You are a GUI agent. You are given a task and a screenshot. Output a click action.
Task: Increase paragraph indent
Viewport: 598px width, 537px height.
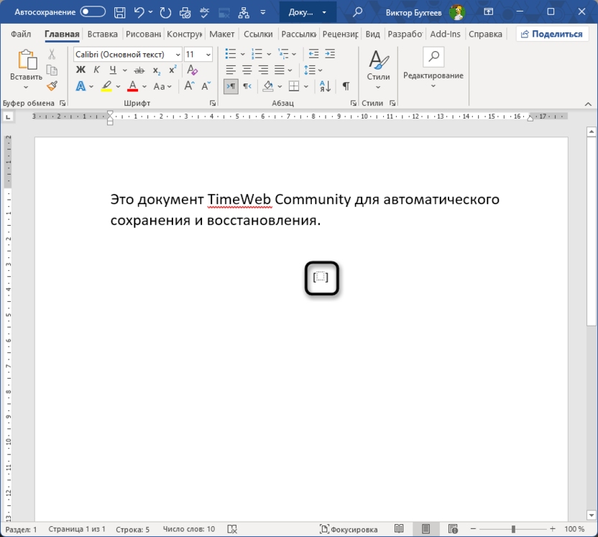(x=330, y=54)
